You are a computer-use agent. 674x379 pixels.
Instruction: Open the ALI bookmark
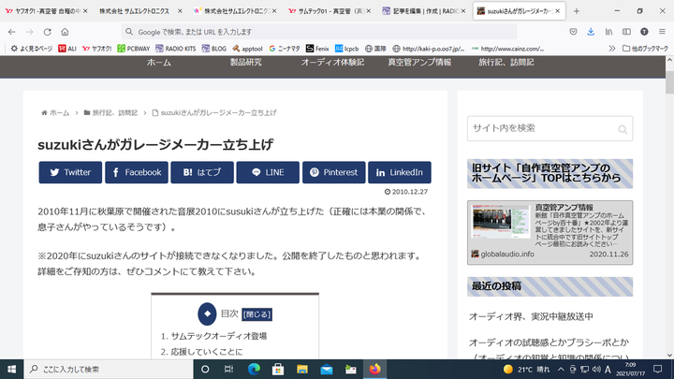(x=67, y=49)
